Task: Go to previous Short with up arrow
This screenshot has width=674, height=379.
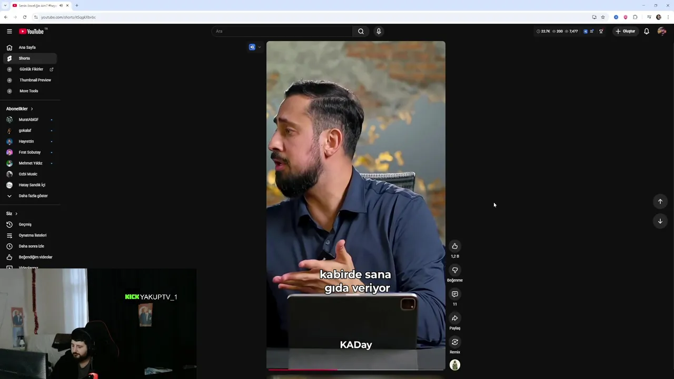Action: [x=660, y=202]
